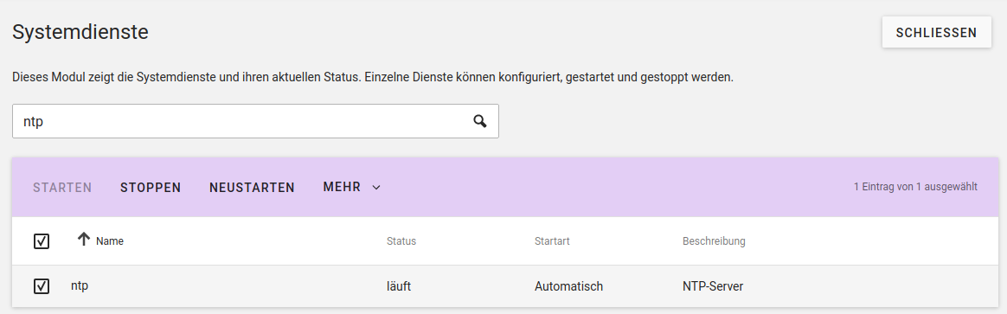Click the Automatisch start type cell

(x=568, y=286)
